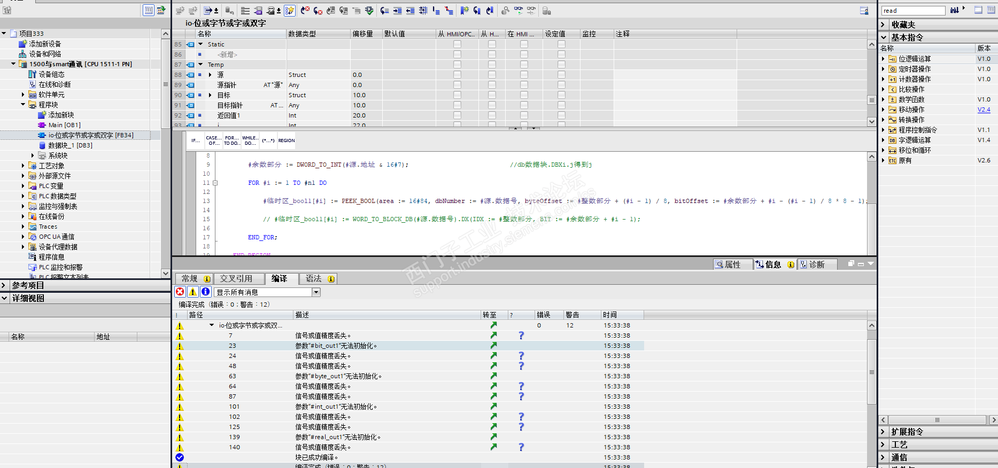The image size is (998, 468).
Task: Show error messages filter icon
Action: [180, 292]
